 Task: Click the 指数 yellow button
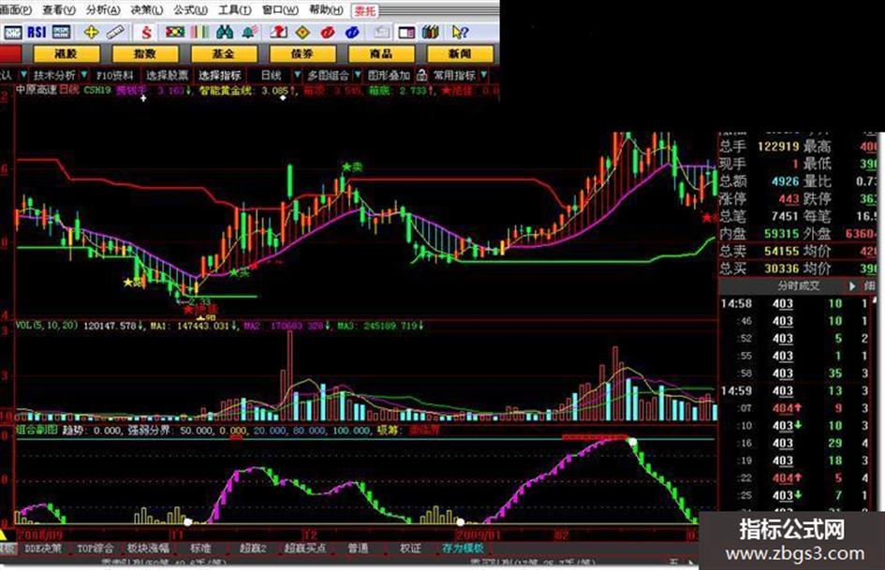point(145,53)
